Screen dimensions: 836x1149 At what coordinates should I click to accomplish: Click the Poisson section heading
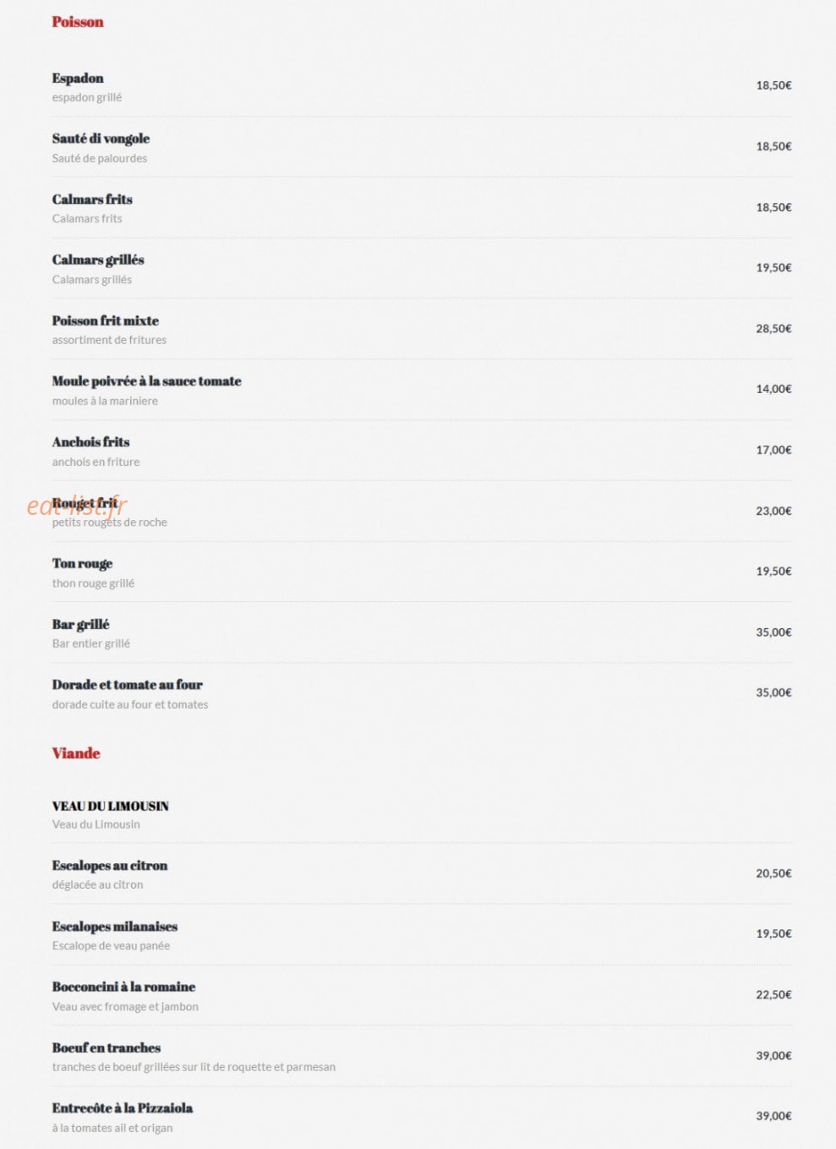click(78, 22)
